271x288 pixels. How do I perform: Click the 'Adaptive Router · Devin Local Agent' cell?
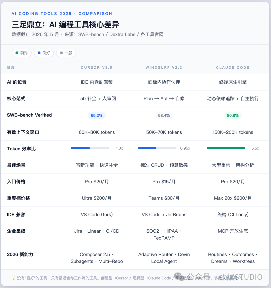164,258
